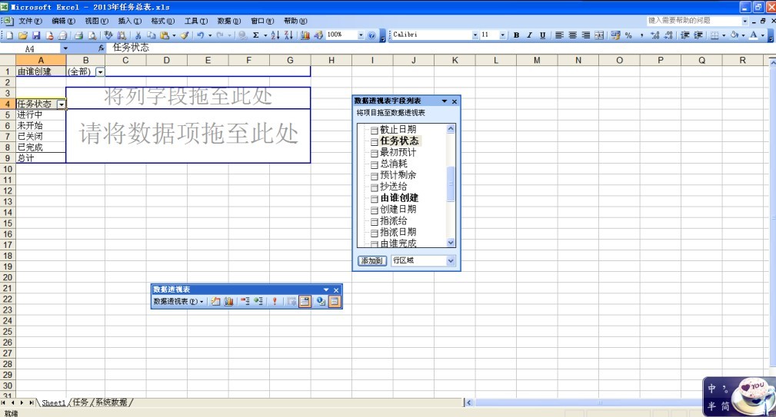Select the 指派给 field in the list
This screenshot has width=776, height=417.
[393, 220]
